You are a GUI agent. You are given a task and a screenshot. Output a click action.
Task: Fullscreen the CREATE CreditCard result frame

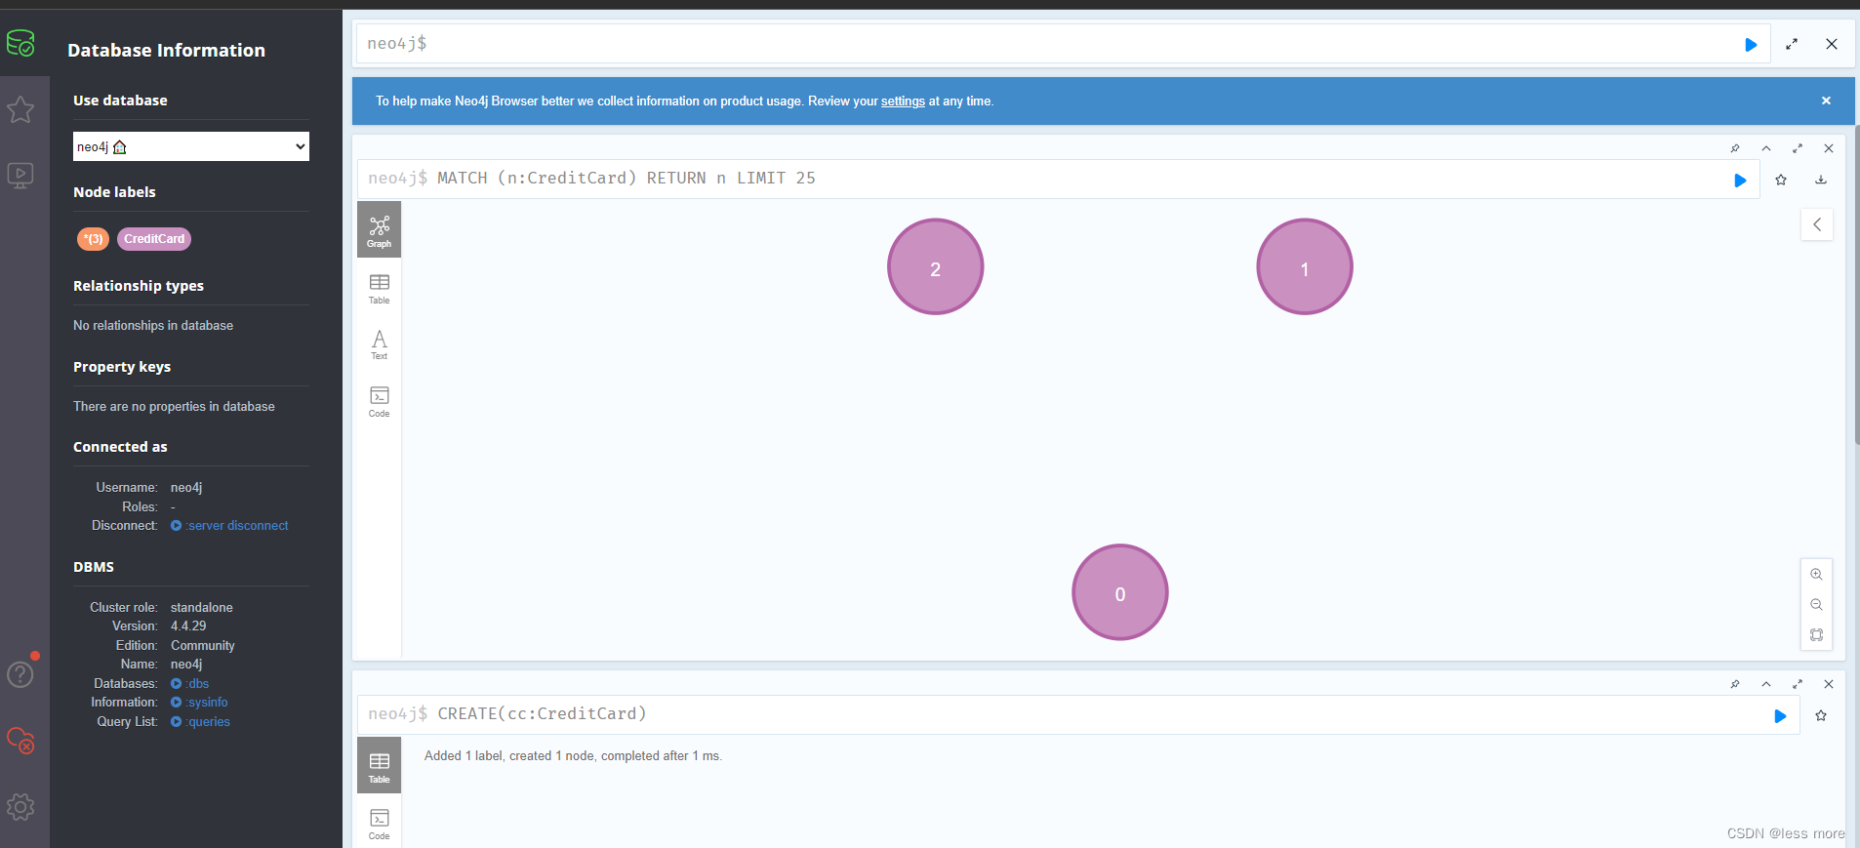[1798, 684]
